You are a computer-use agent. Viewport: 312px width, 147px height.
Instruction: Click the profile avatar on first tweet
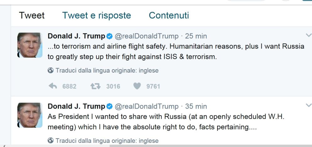click(x=30, y=45)
